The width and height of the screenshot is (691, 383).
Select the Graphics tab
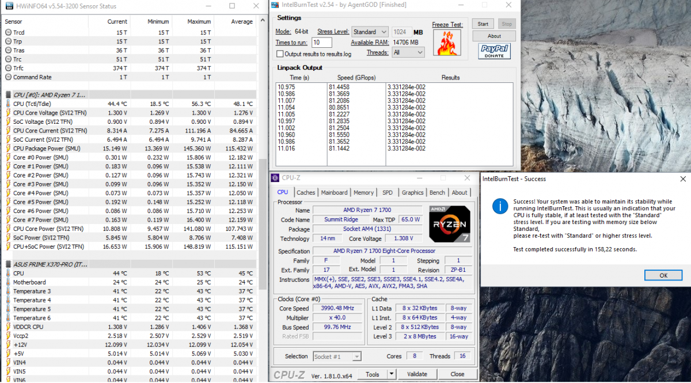click(x=412, y=192)
